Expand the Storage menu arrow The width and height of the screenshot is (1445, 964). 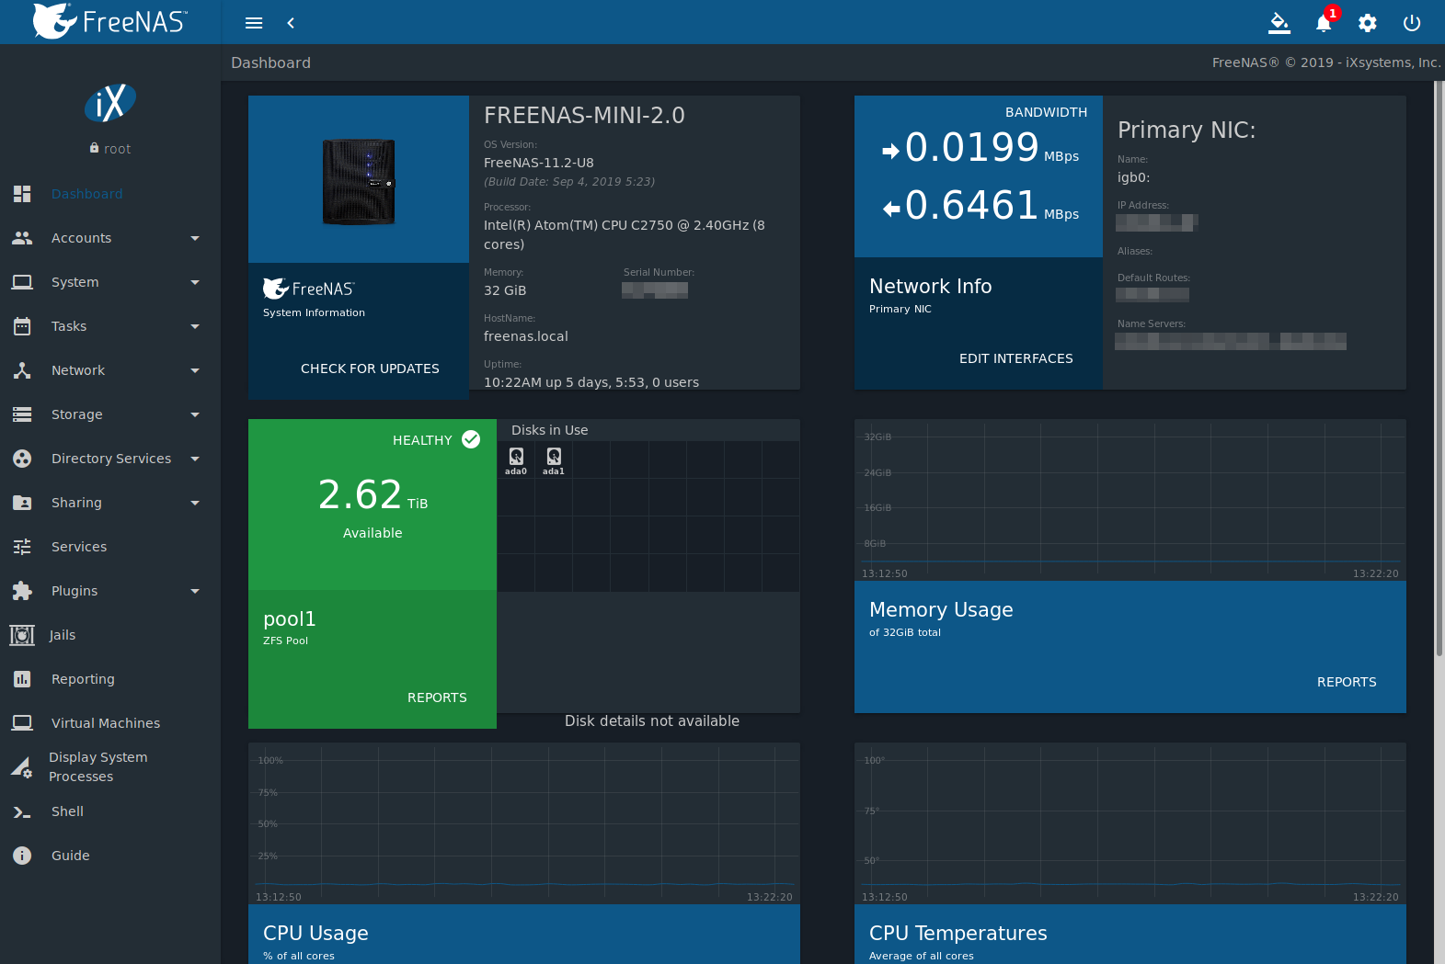pyautogui.click(x=195, y=414)
